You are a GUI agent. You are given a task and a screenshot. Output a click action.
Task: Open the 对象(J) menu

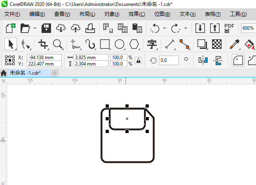click(x=112, y=14)
